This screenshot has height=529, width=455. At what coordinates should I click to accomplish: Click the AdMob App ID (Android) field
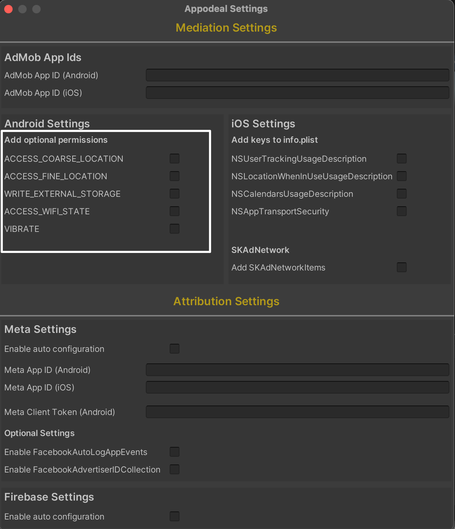[x=297, y=75]
